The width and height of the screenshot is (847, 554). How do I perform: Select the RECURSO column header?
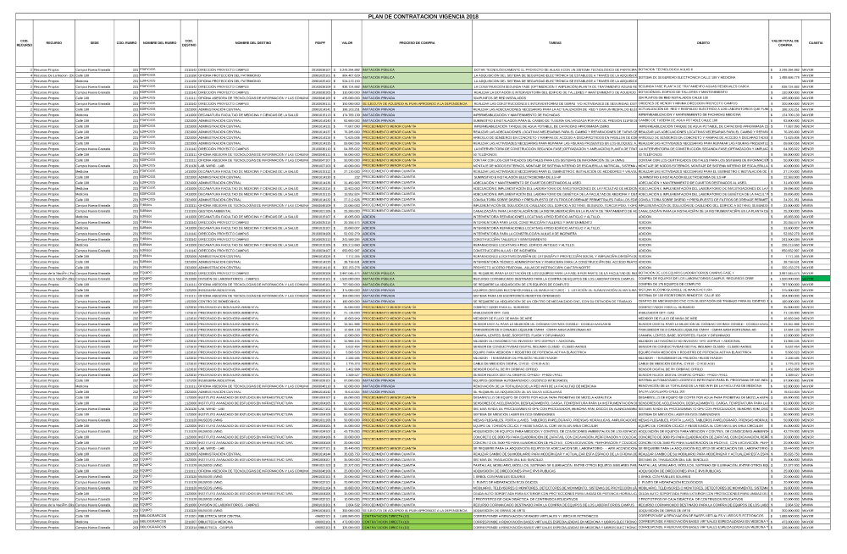click(x=57, y=42)
